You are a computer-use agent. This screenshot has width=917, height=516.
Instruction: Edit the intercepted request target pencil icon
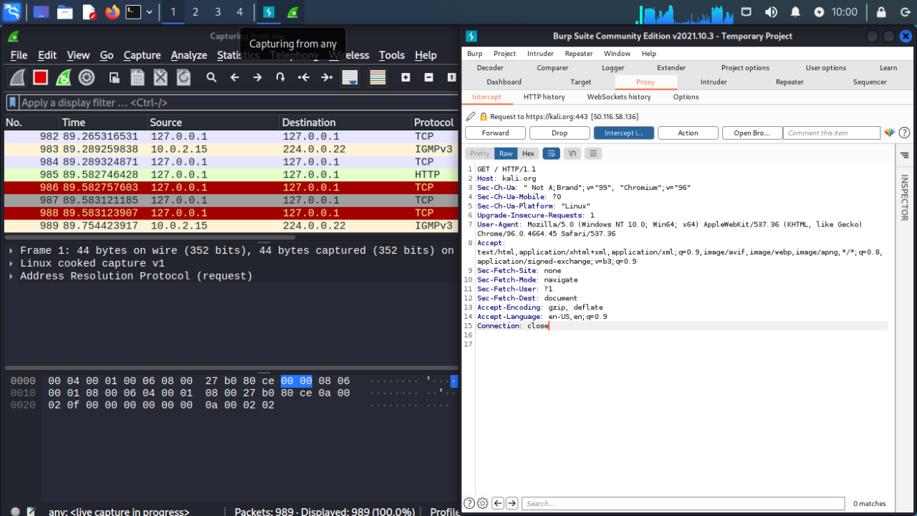pyautogui.click(x=470, y=116)
